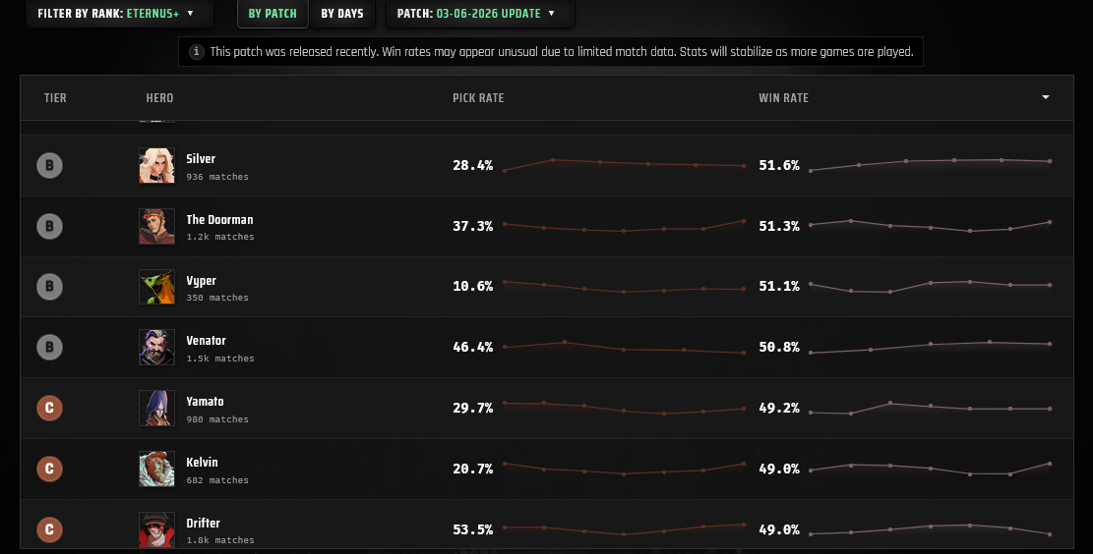The width and height of the screenshot is (1093, 554).
Task: Click The Doorman's 1.2k matches count
Action: click(220, 237)
